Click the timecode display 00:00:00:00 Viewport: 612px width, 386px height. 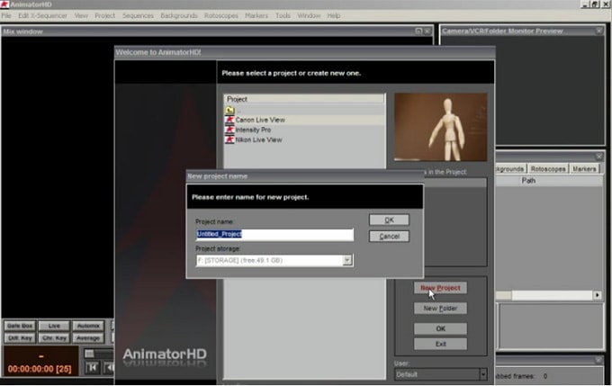[x=40, y=369]
